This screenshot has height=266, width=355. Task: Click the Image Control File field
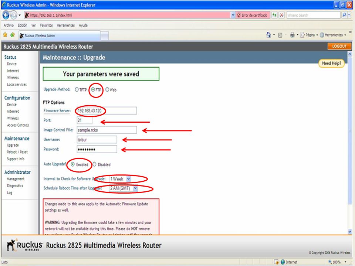(x=106, y=130)
